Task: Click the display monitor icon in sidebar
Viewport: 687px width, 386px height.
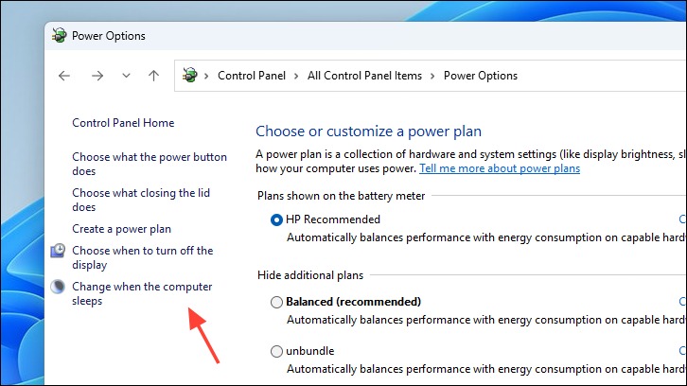Action: tap(58, 251)
